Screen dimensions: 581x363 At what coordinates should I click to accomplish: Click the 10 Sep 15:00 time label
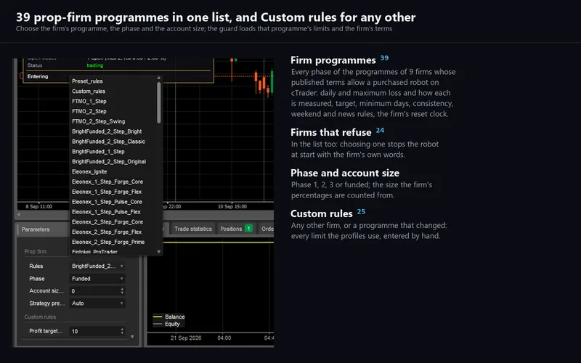pos(232,206)
